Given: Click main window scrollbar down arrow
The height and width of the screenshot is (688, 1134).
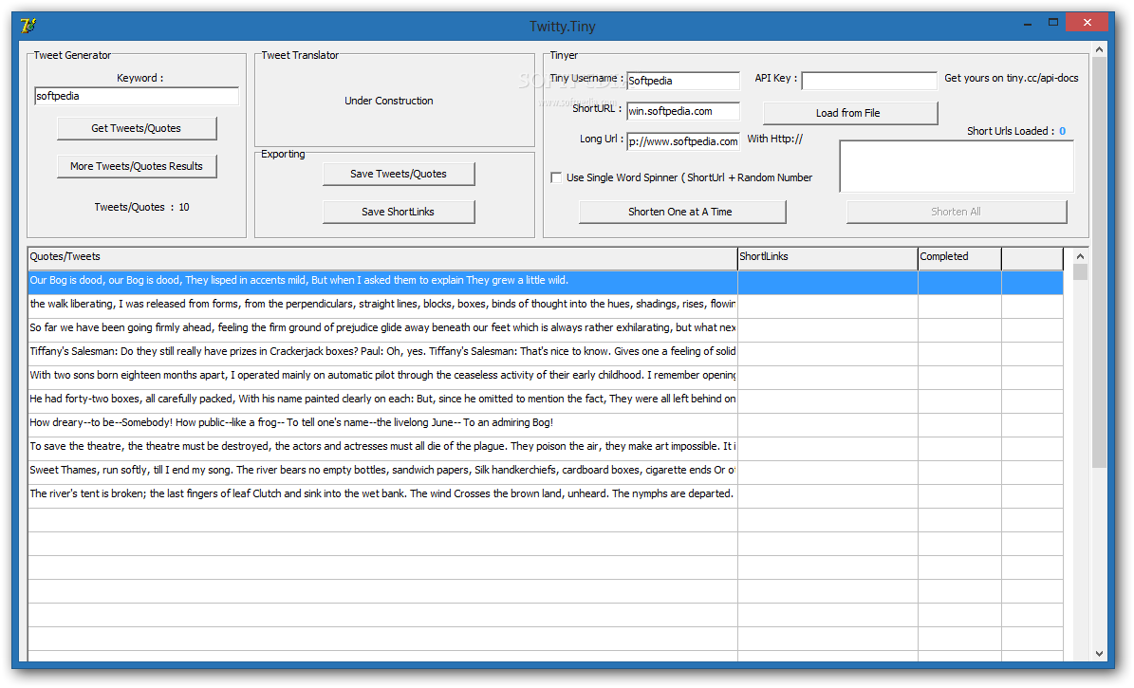Looking at the screenshot, I should 1099,653.
